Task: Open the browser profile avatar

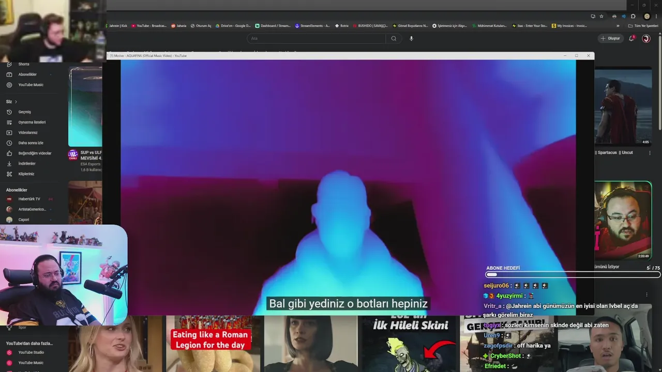Action: [x=646, y=16]
